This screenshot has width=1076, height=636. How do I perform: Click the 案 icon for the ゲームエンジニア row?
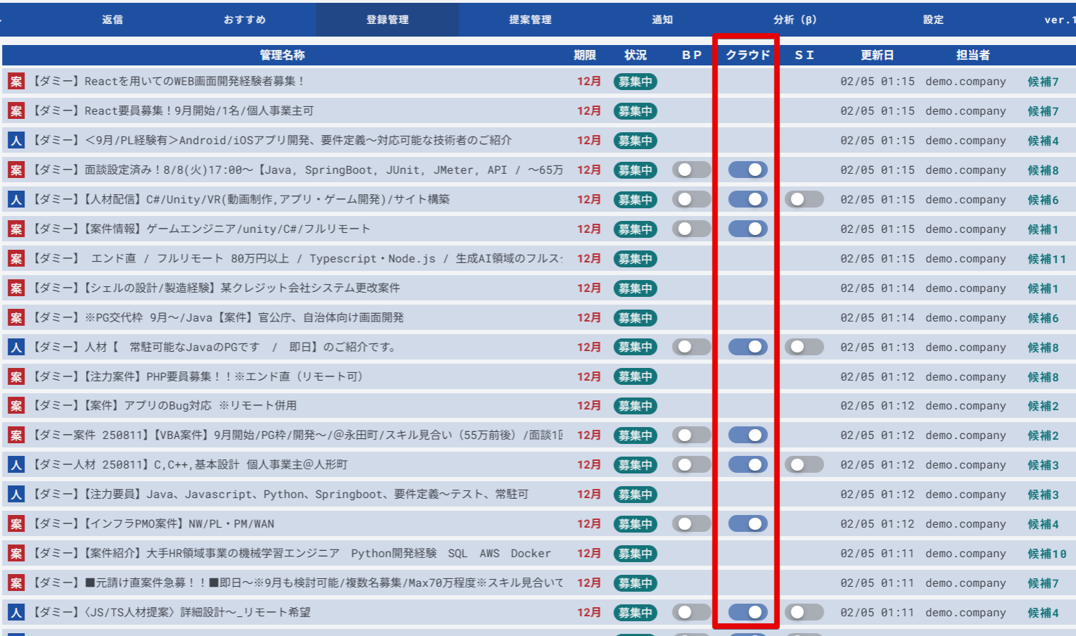15,229
